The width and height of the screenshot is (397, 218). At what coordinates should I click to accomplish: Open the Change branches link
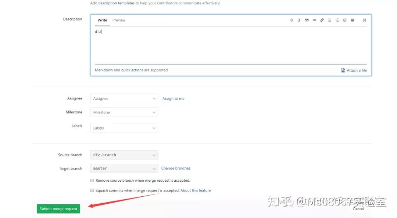[x=176, y=168]
